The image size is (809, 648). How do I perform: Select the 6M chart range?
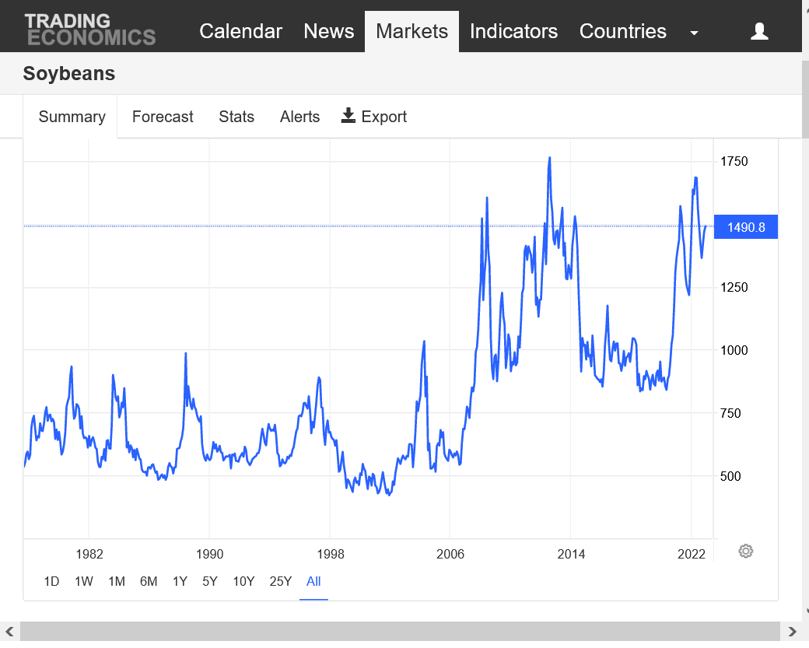149,581
